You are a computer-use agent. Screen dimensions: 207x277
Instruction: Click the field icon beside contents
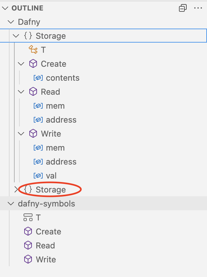click(x=38, y=78)
